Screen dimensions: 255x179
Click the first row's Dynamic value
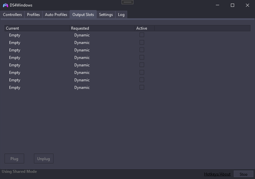pyautogui.click(x=82, y=35)
